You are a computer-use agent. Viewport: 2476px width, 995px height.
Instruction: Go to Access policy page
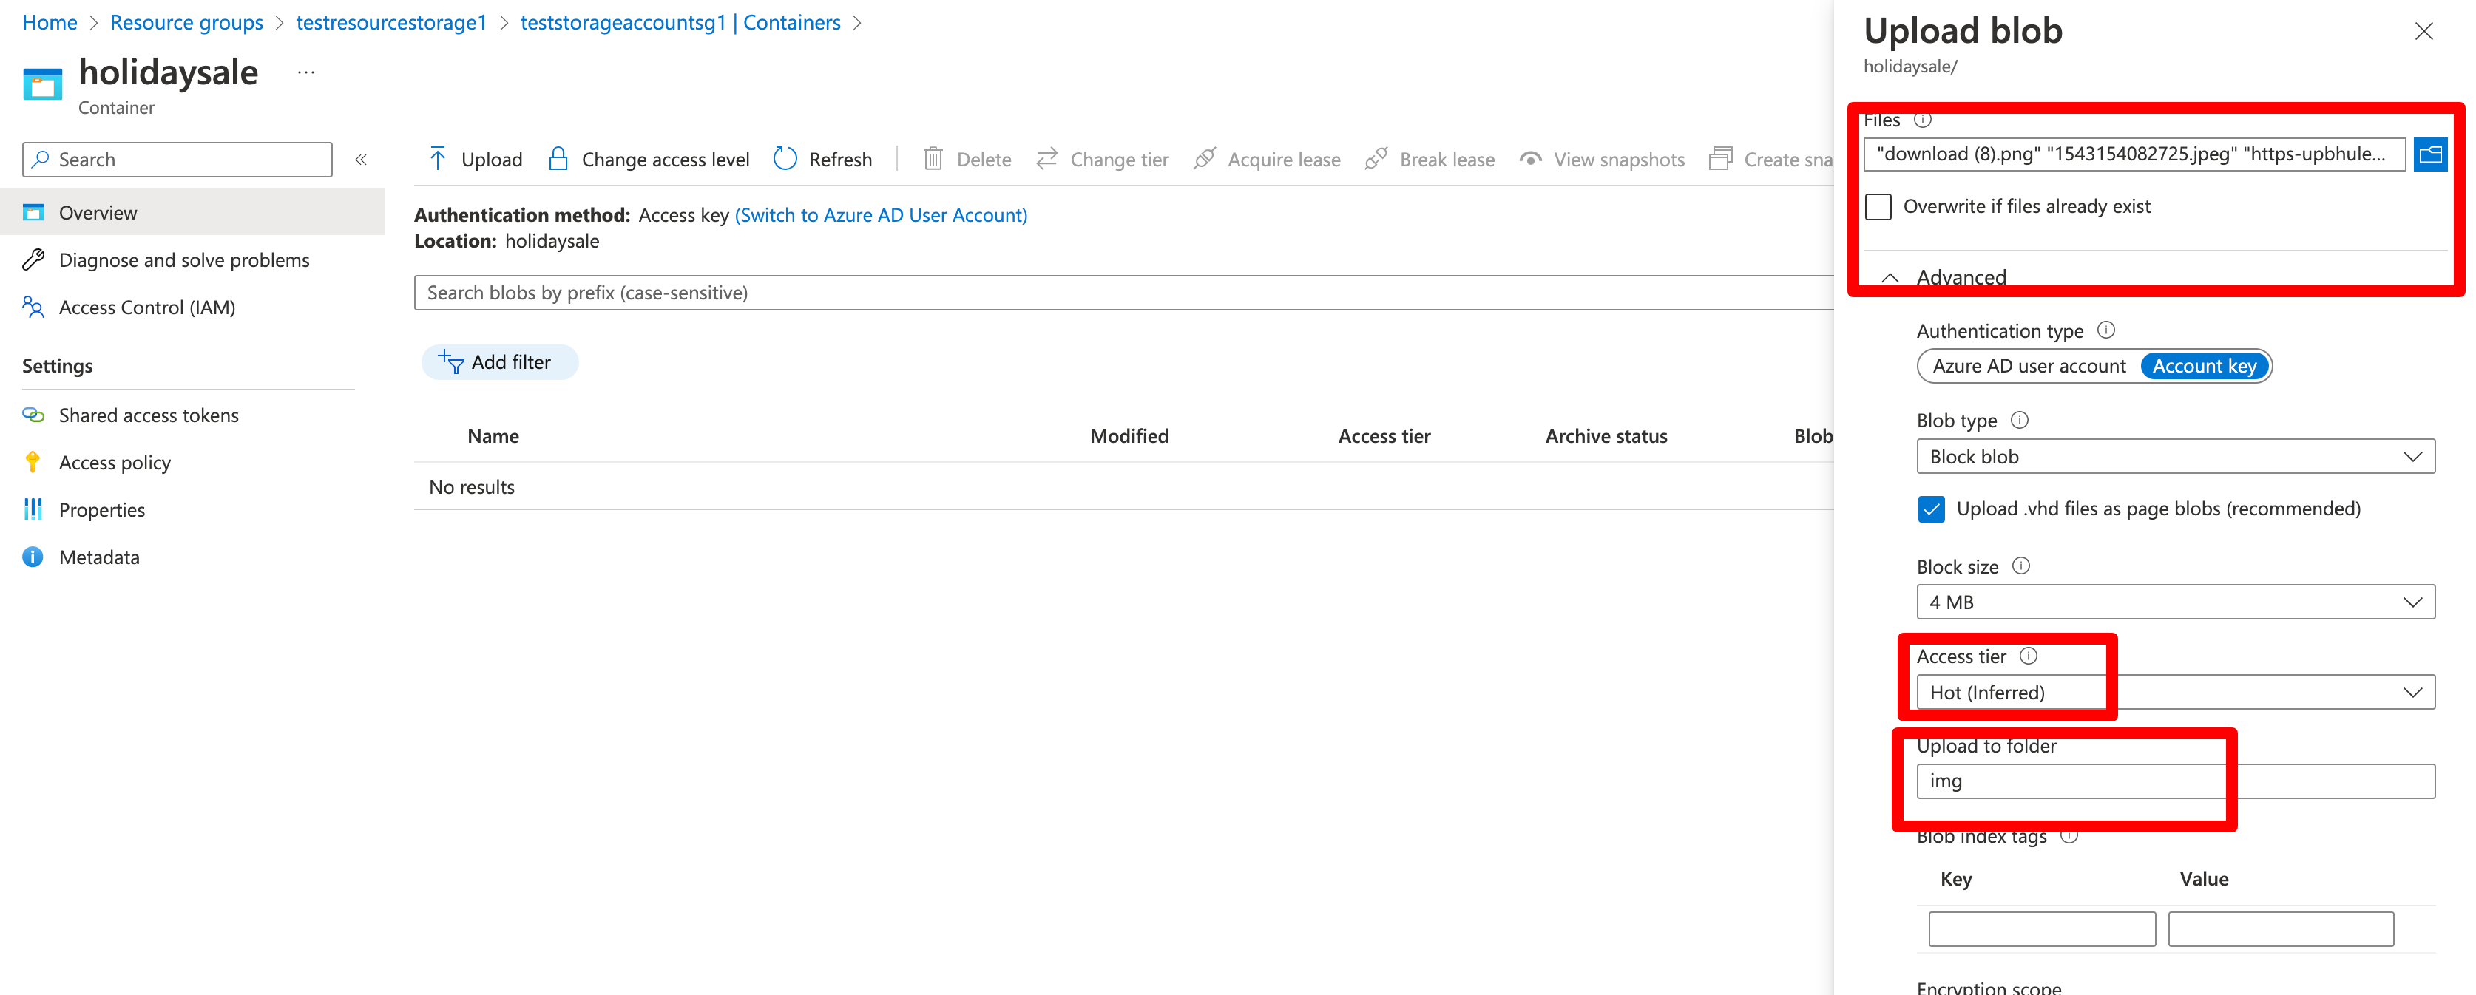(115, 463)
